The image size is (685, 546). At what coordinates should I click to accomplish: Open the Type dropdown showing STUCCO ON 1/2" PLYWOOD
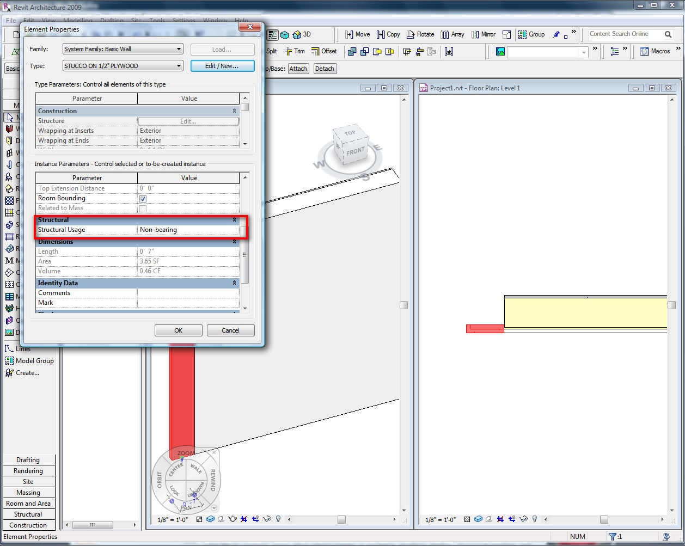[123, 66]
